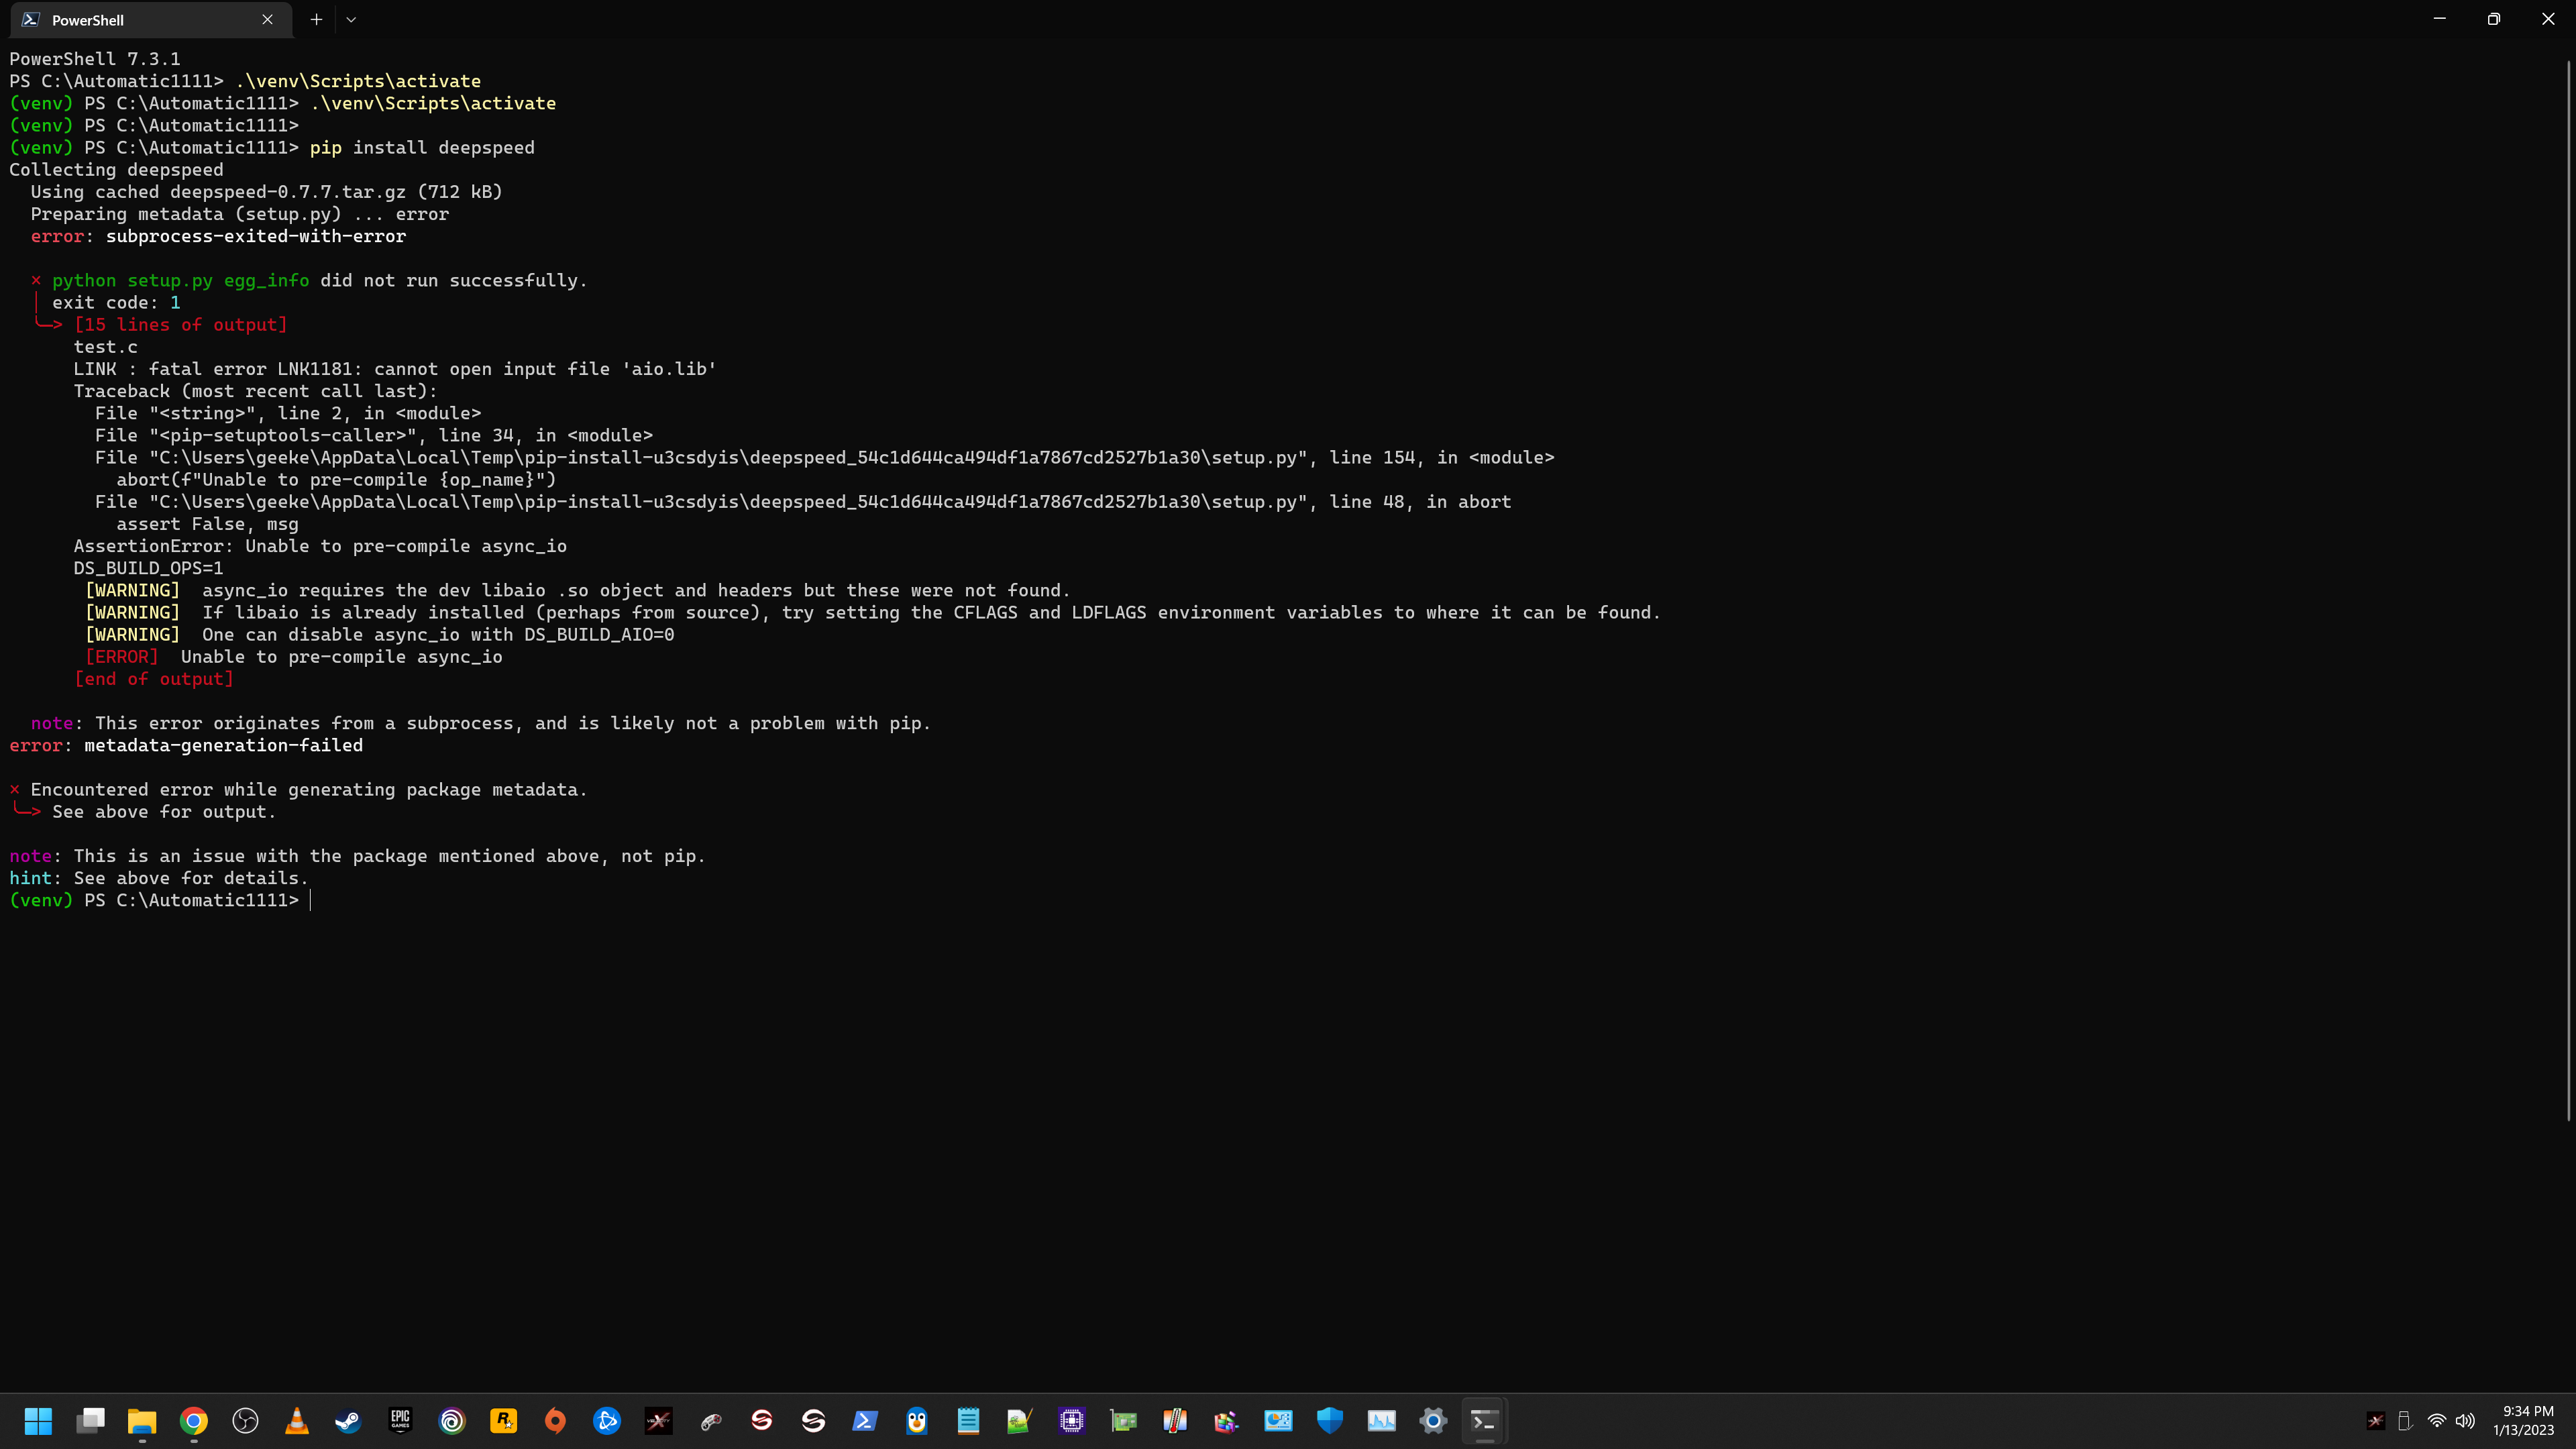Open File Explorer from taskbar

click(x=142, y=1421)
